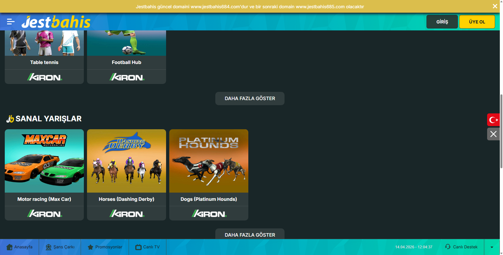This screenshot has width=503, height=255.
Task: Open the Football Hub game image
Action: (x=127, y=43)
